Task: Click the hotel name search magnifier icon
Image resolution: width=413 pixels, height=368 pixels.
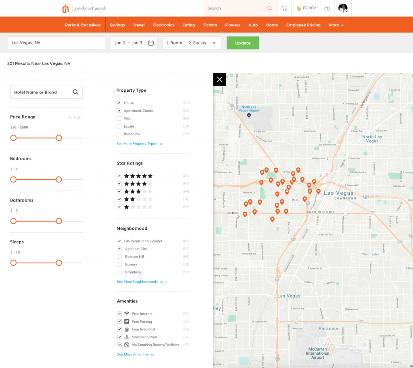Action: 75,92
